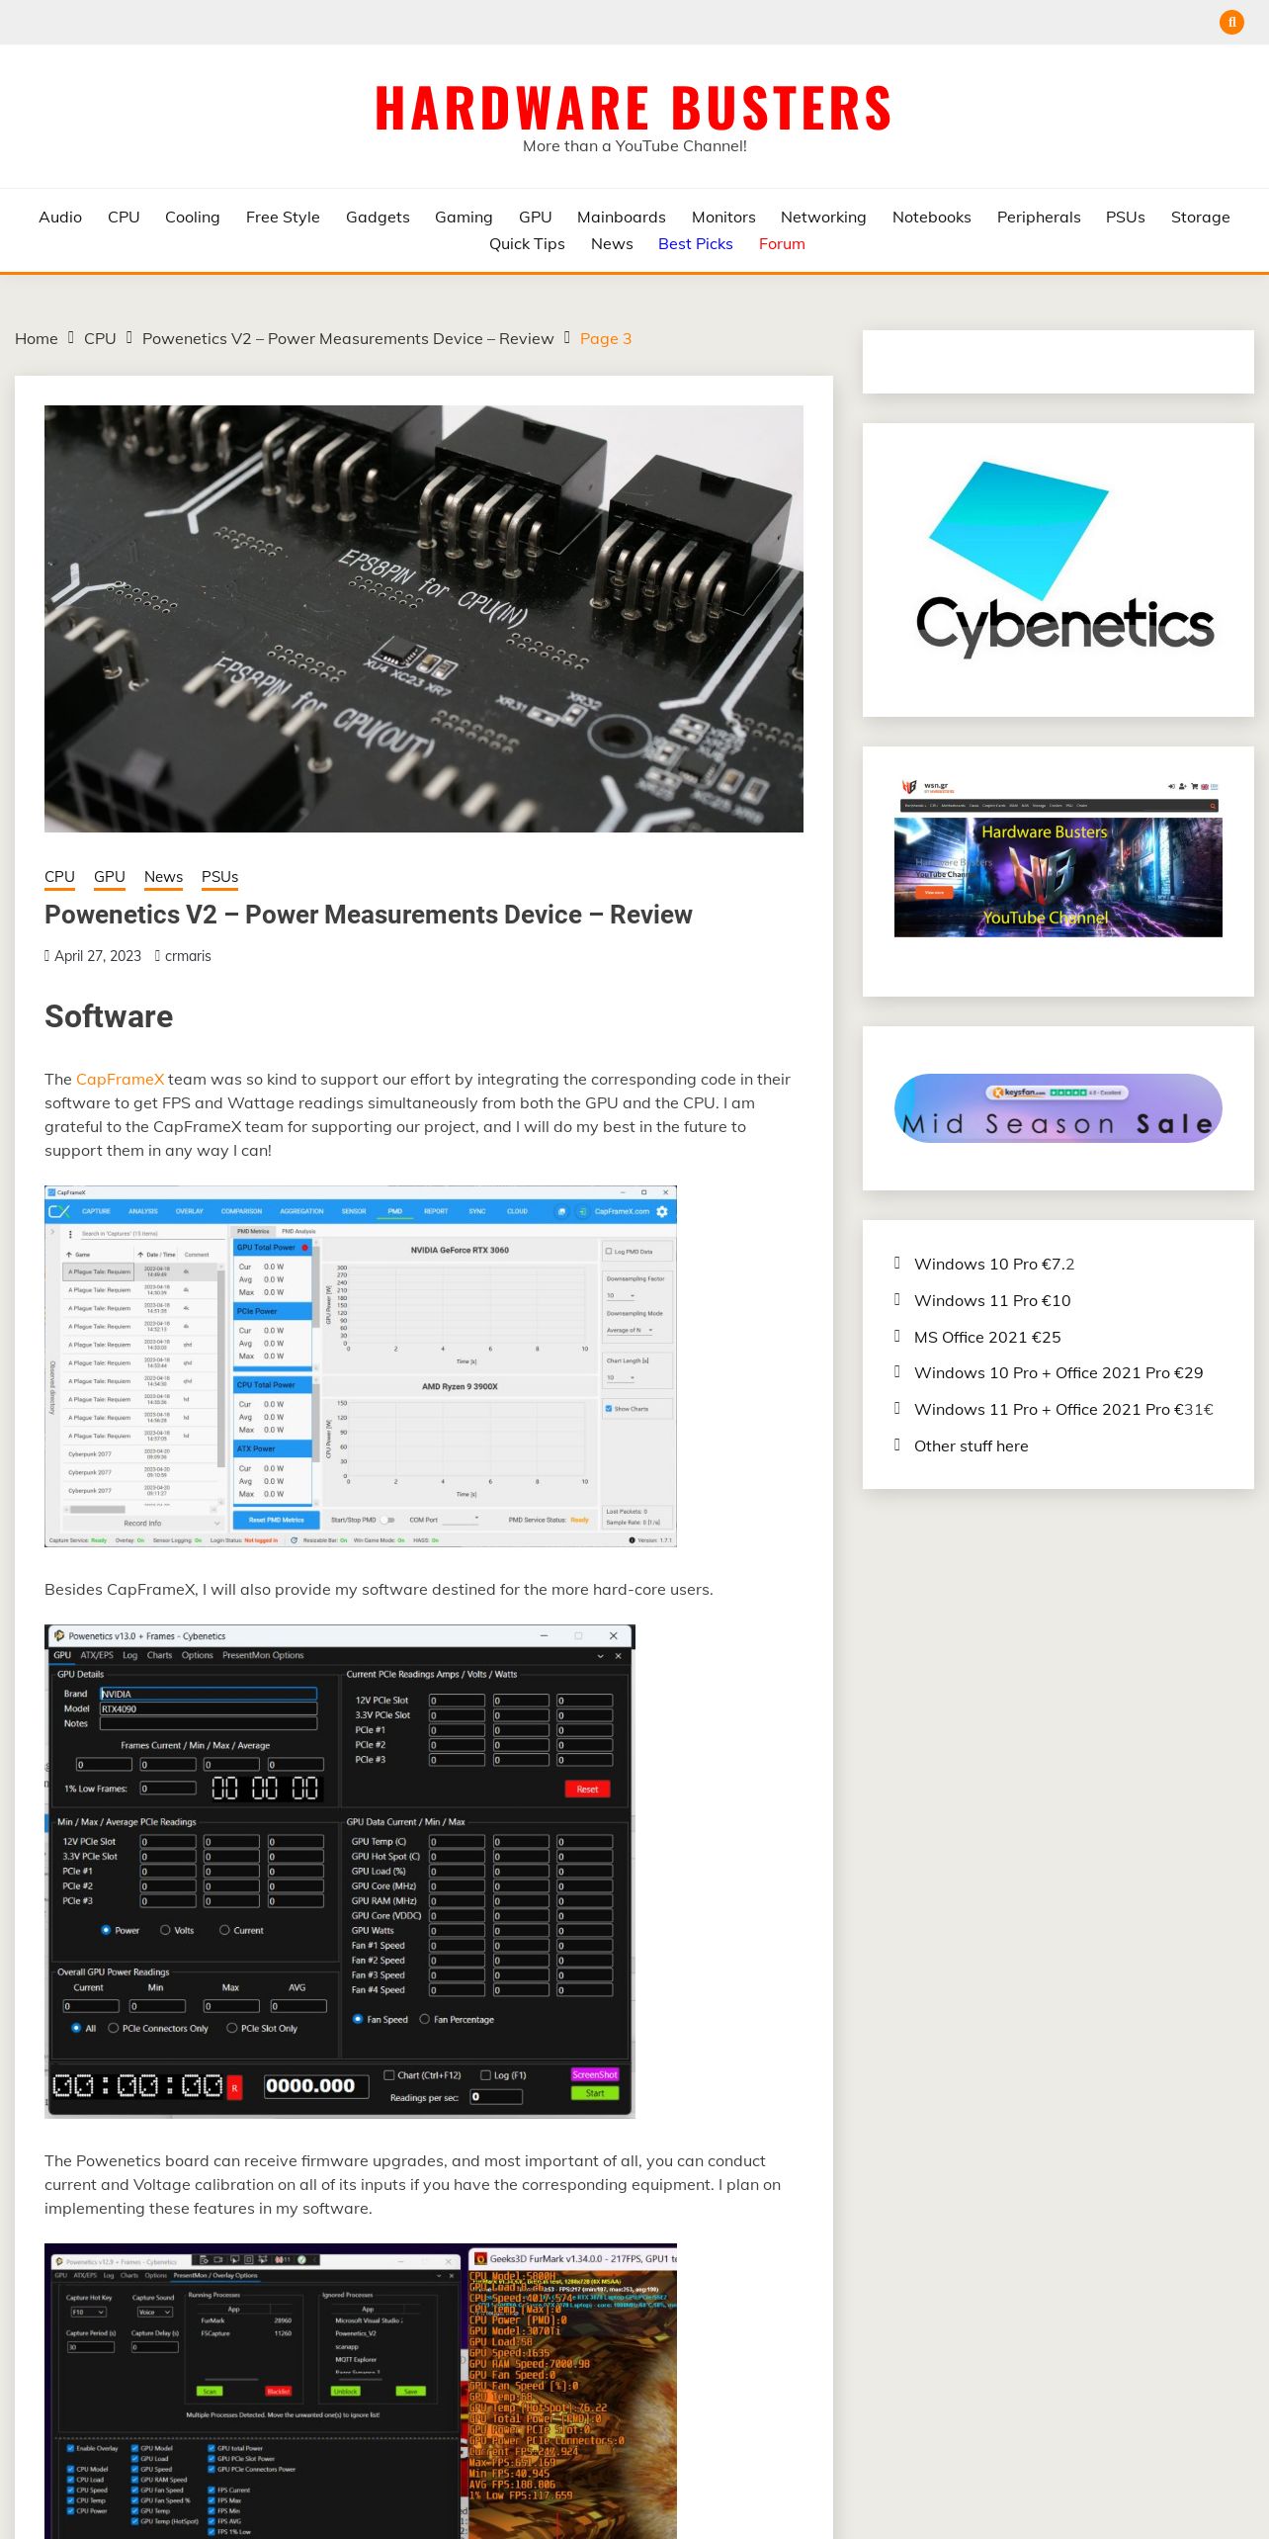Go to Storage section
The image size is (1269, 2539).
pyautogui.click(x=1201, y=217)
